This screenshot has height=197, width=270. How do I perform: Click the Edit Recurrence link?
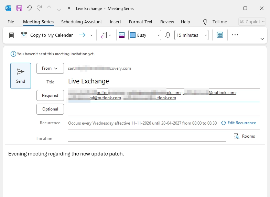tap(242, 123)
